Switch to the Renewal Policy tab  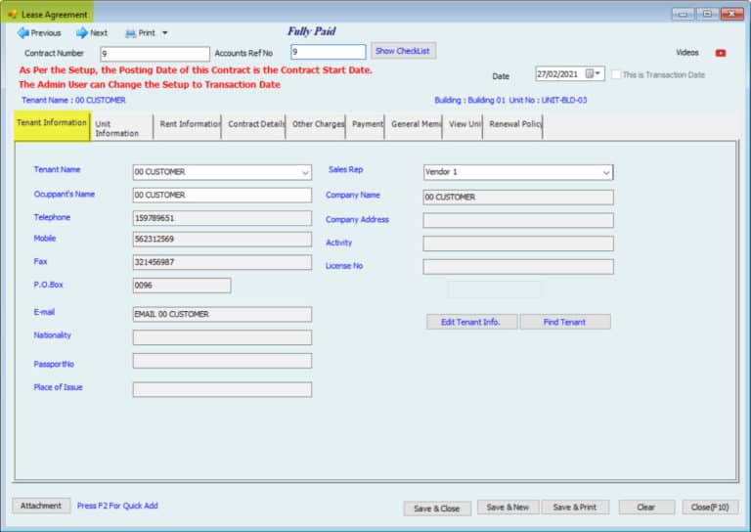tap(513, 127)
